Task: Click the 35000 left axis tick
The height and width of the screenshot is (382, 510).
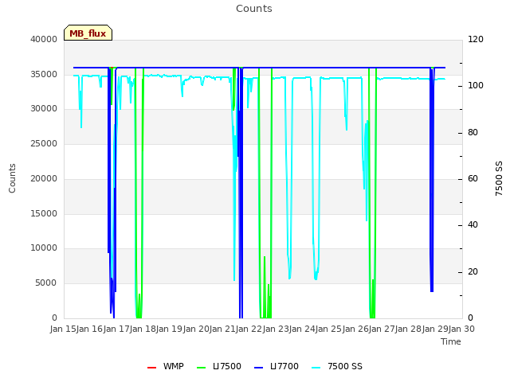Action: tap(44, 74)
